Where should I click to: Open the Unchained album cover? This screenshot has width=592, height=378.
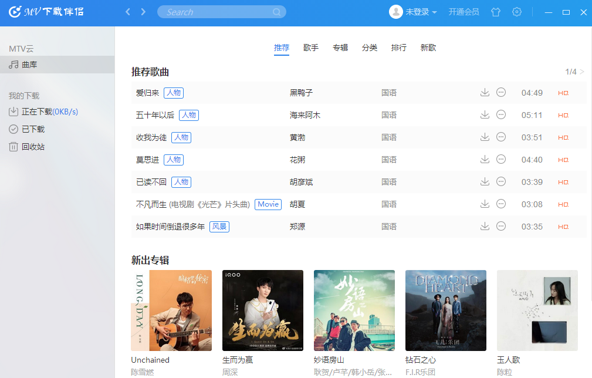tap(171, 310)
